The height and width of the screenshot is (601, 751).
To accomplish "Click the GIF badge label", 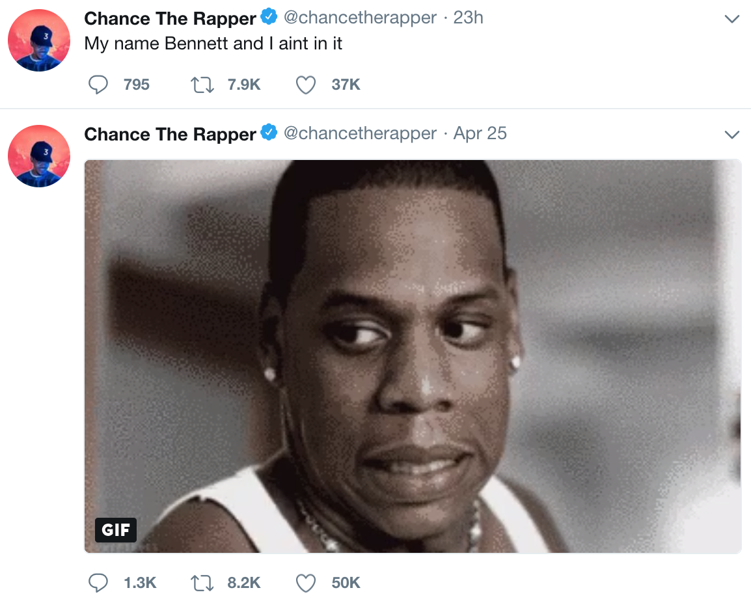I will 116,529.
